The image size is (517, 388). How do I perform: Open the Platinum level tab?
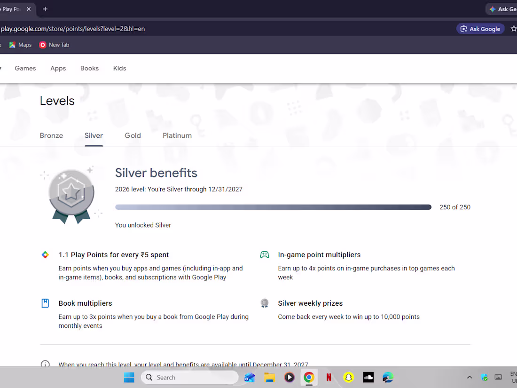[177, 135]
